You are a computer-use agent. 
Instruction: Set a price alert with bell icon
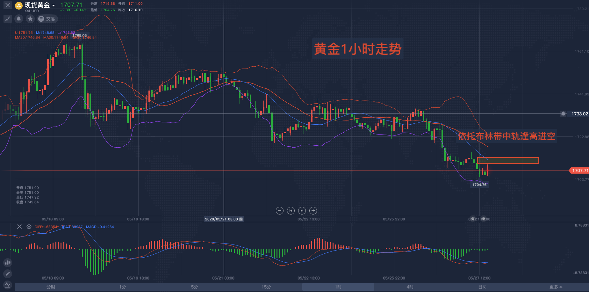pyautogui.click(x=19, y=19)
